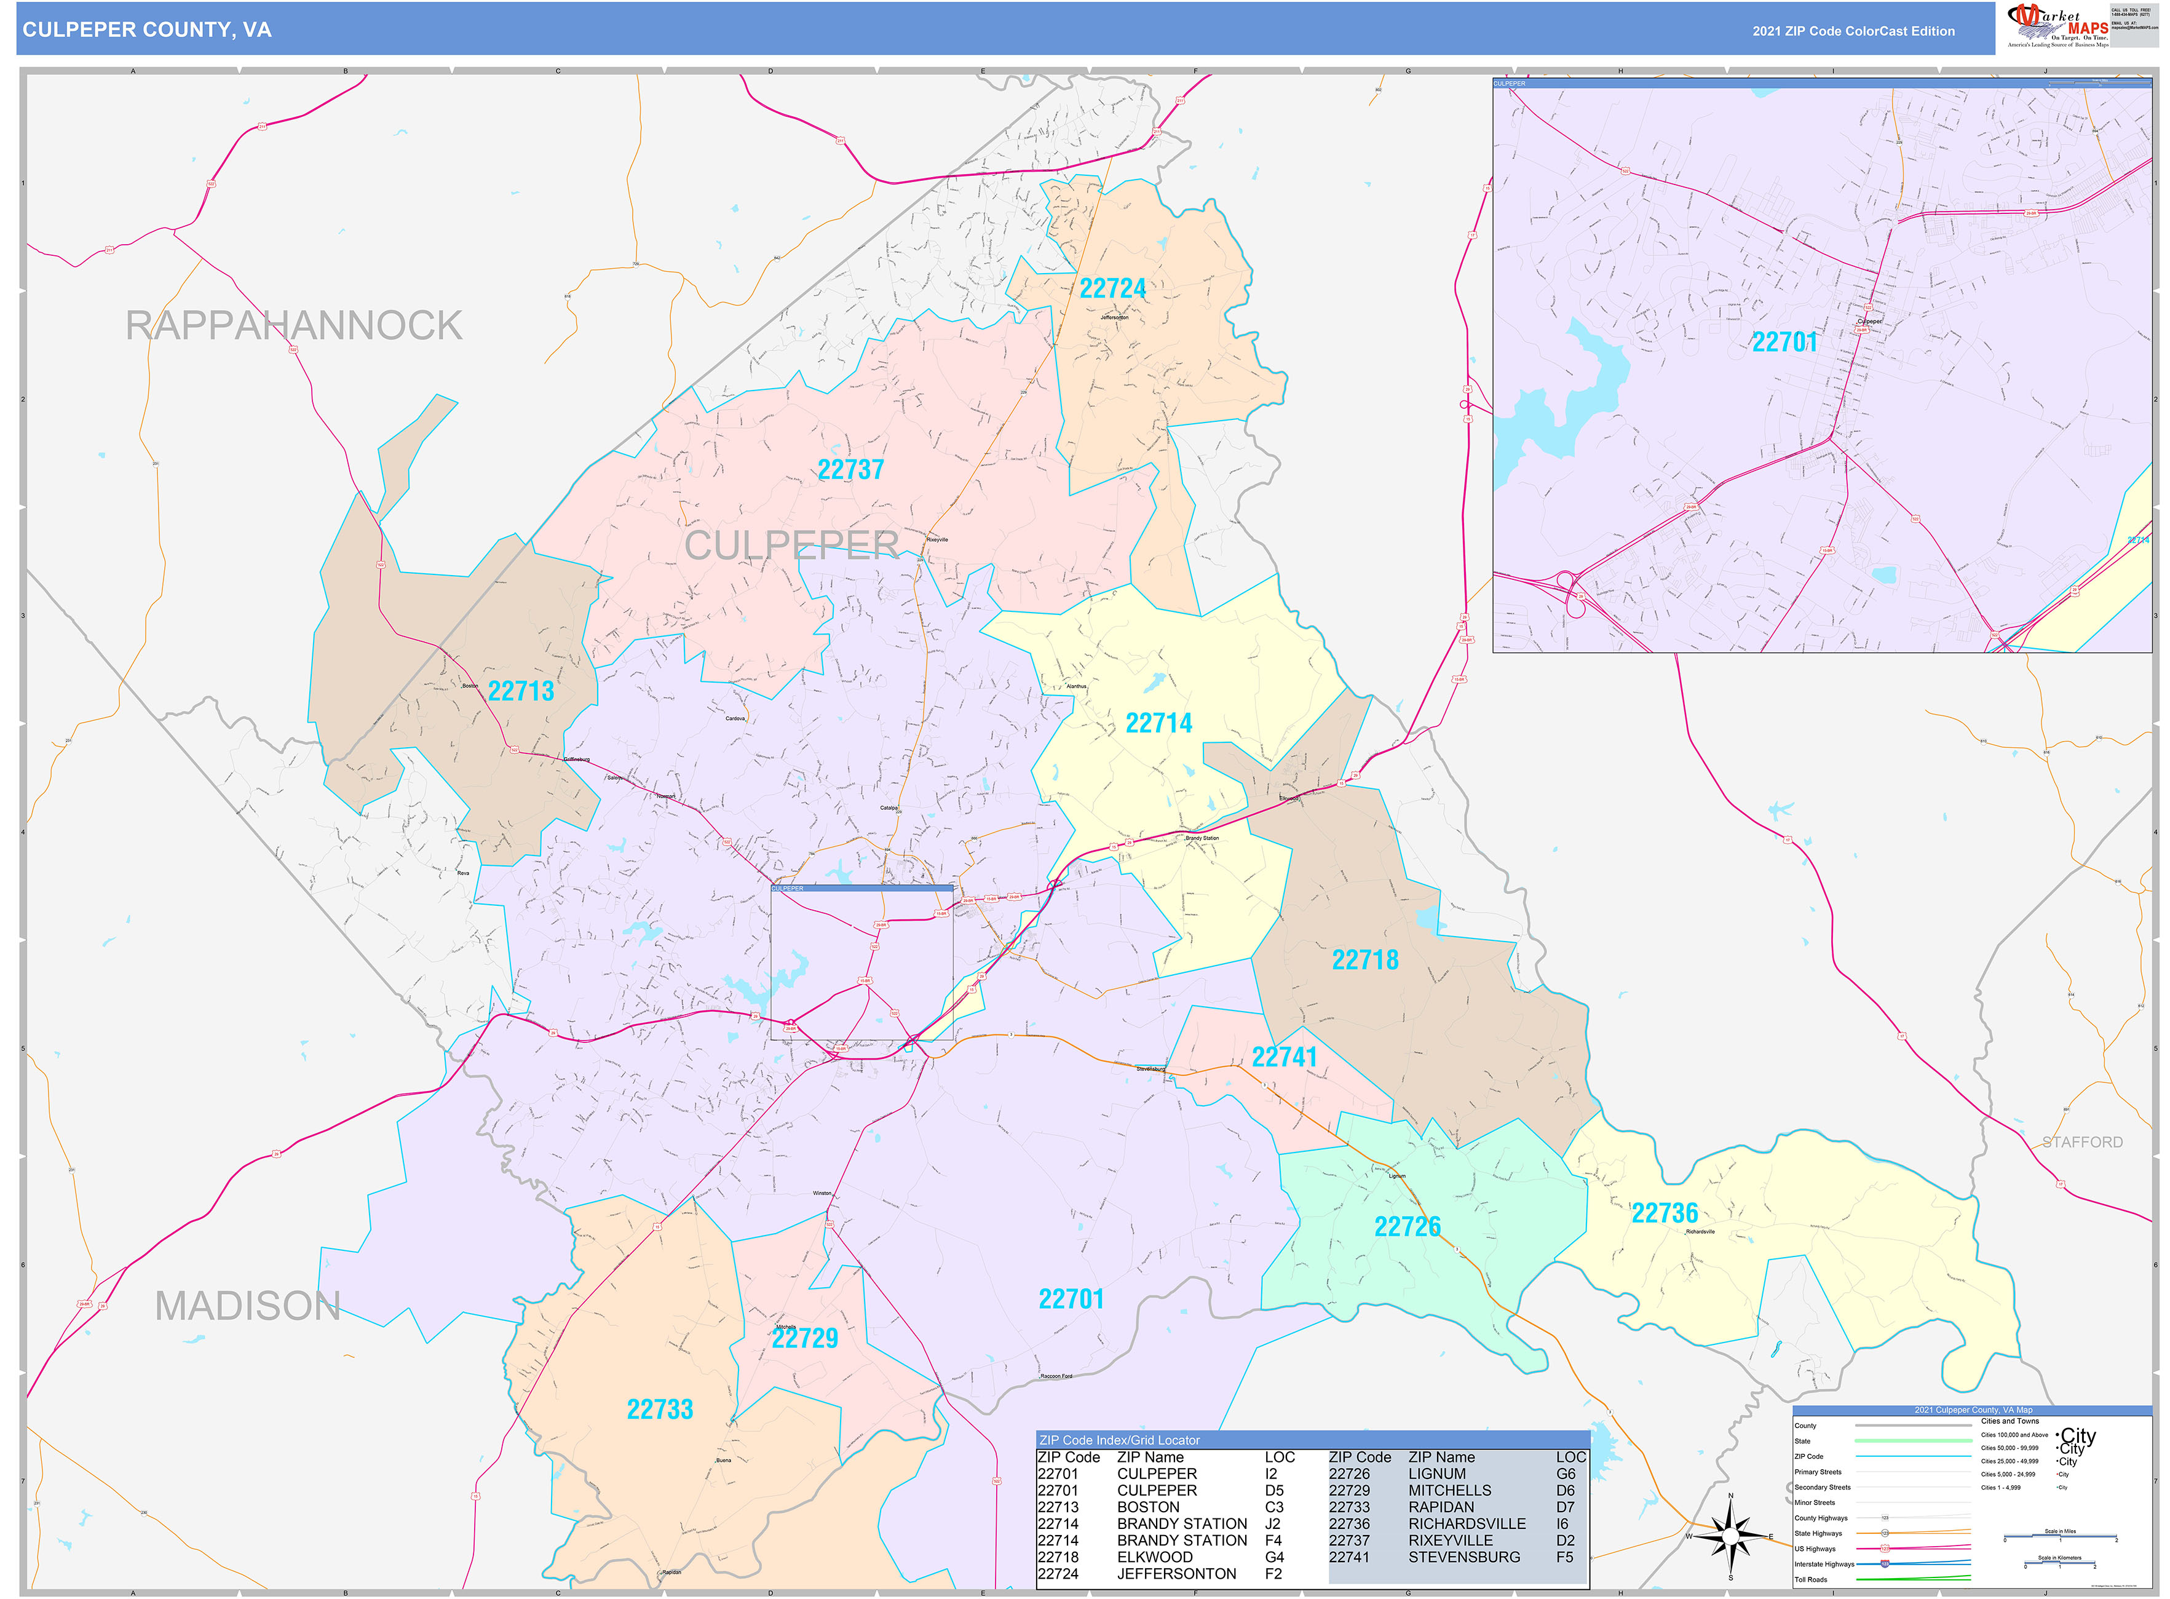Select the ZIP Code Index/Grid Locator header
The width and height of the screenshot is (2170, 1599).
pos(1119,1440)
